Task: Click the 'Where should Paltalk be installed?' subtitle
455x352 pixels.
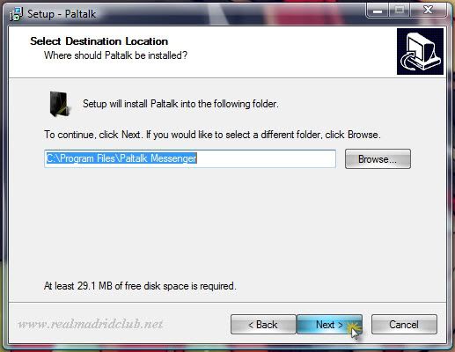Action: 115,55
